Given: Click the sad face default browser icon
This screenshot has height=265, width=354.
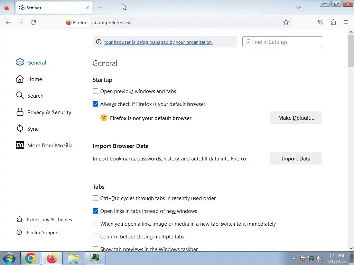Looking at the screenshot, I should [104, 118].
